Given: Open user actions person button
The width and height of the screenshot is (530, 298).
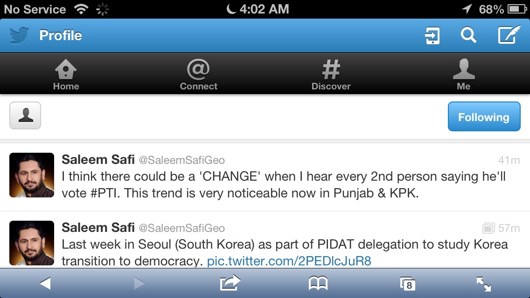Looking at the screenshot, I should [x=25, y=115].
